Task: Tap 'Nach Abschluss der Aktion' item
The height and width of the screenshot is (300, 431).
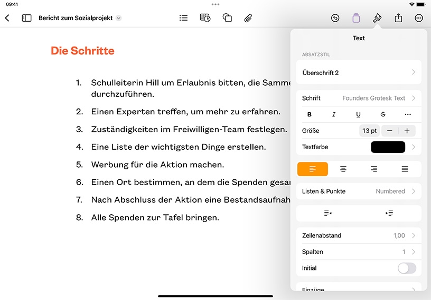Action: [191, 199]
